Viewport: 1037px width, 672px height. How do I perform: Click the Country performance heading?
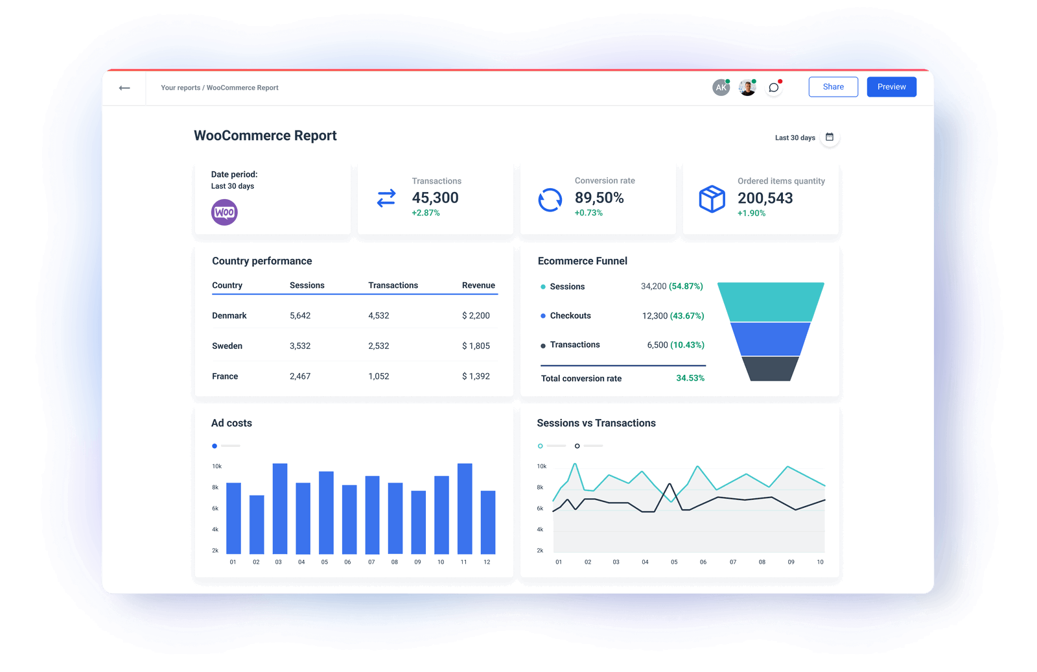click(x=262, y=261)
